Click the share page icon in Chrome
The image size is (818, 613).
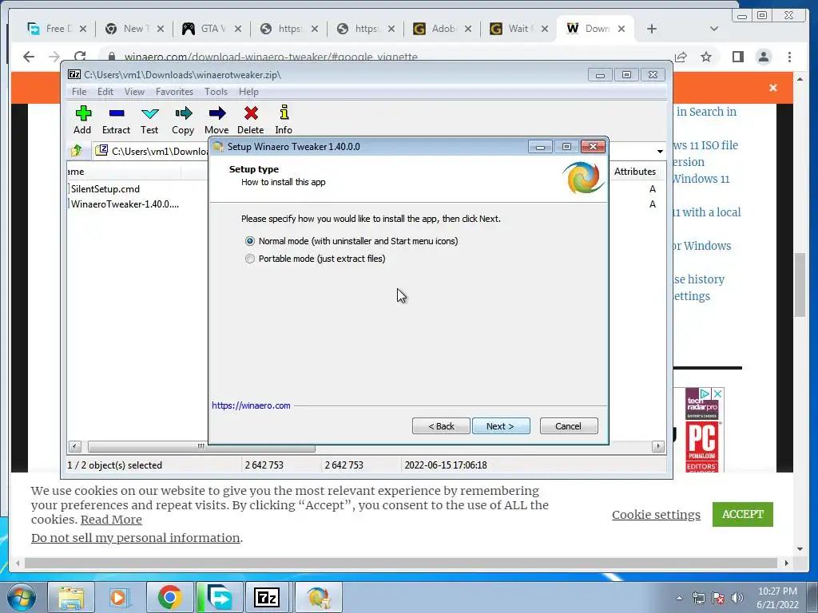[681, 57]
